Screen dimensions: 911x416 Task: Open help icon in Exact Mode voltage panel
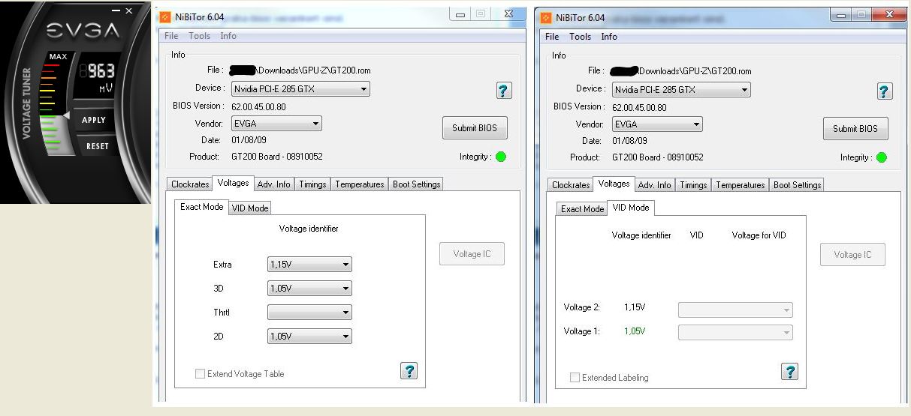pos(409,370)
